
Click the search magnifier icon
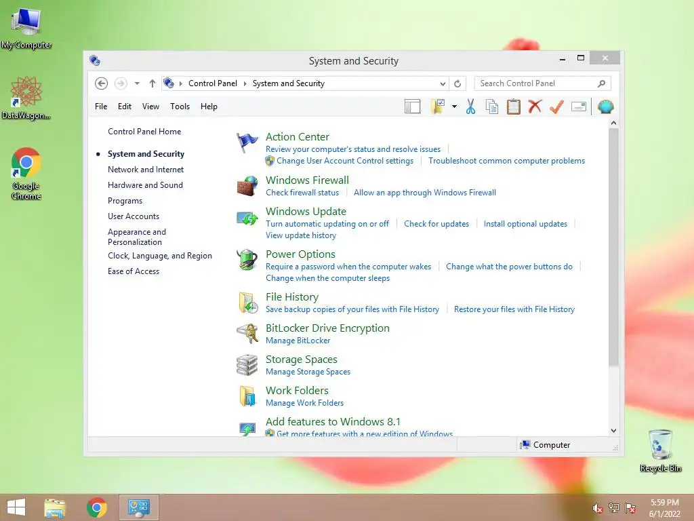(x=602, y=83)
